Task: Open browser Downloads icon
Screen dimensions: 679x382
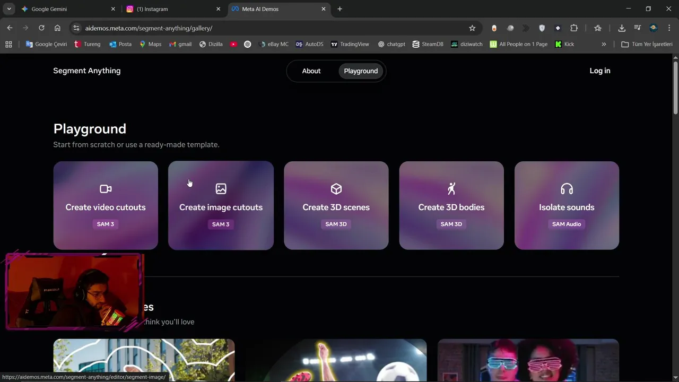Action: pos(622,28)
